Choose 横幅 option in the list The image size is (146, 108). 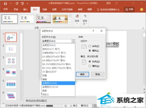[58, 79]
